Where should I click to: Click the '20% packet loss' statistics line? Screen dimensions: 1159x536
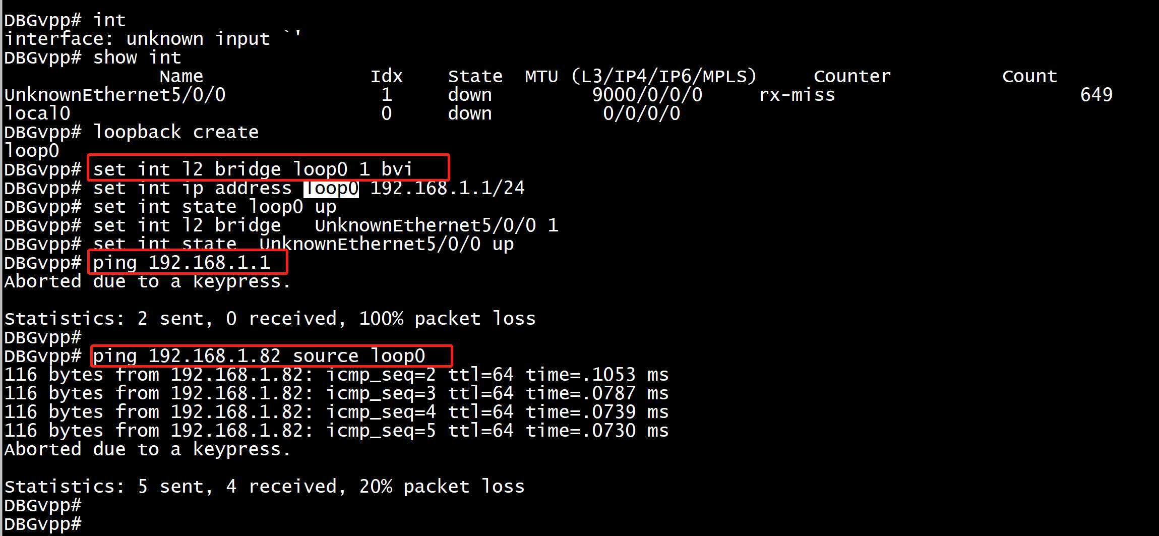pyautogui.click(x=264, y=487)
